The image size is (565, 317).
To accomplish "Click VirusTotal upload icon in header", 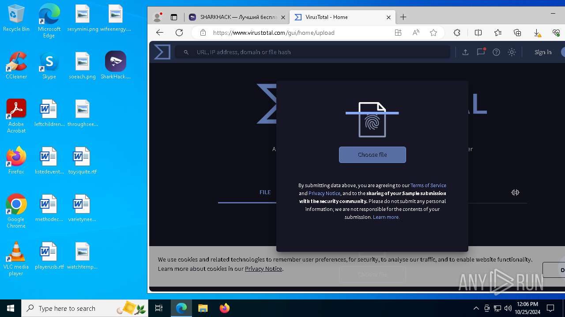I will click(465, 52).
